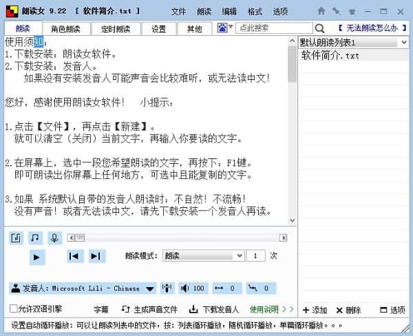Click the next track button
The width and height of the screenshot is (413, 336).
(97, 256)
